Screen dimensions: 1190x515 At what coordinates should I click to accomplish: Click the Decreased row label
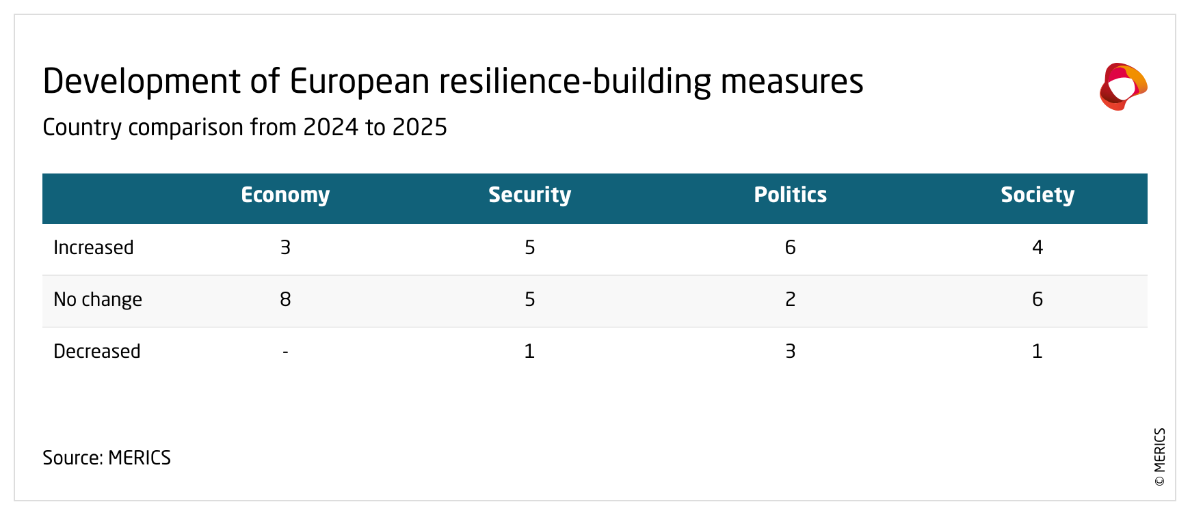(x=97, y=351)
